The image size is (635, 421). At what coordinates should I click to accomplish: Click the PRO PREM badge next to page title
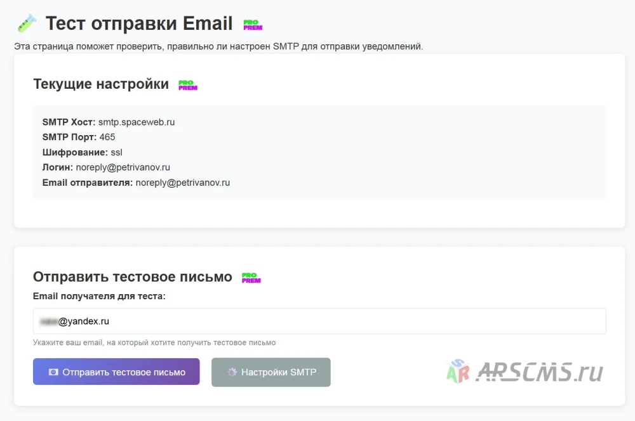tap(253, 25)
